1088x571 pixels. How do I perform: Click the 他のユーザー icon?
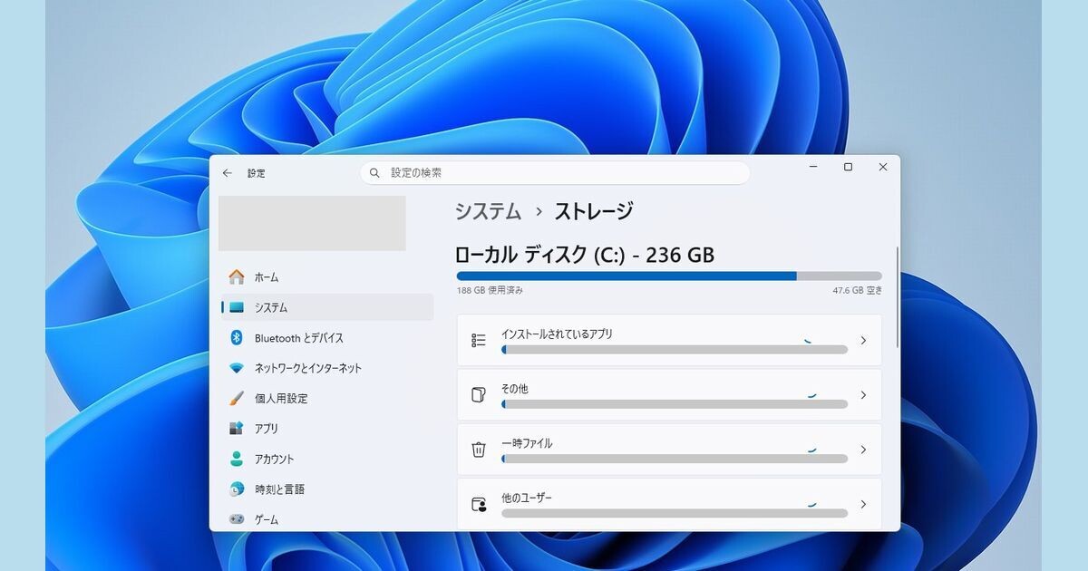coord(479,505)
